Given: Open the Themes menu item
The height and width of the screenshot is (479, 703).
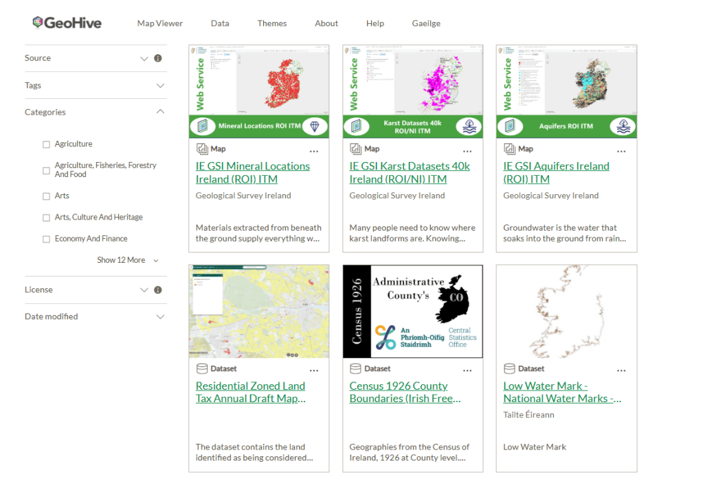Looking at the screenshot, I should click(x=271, y=23).
